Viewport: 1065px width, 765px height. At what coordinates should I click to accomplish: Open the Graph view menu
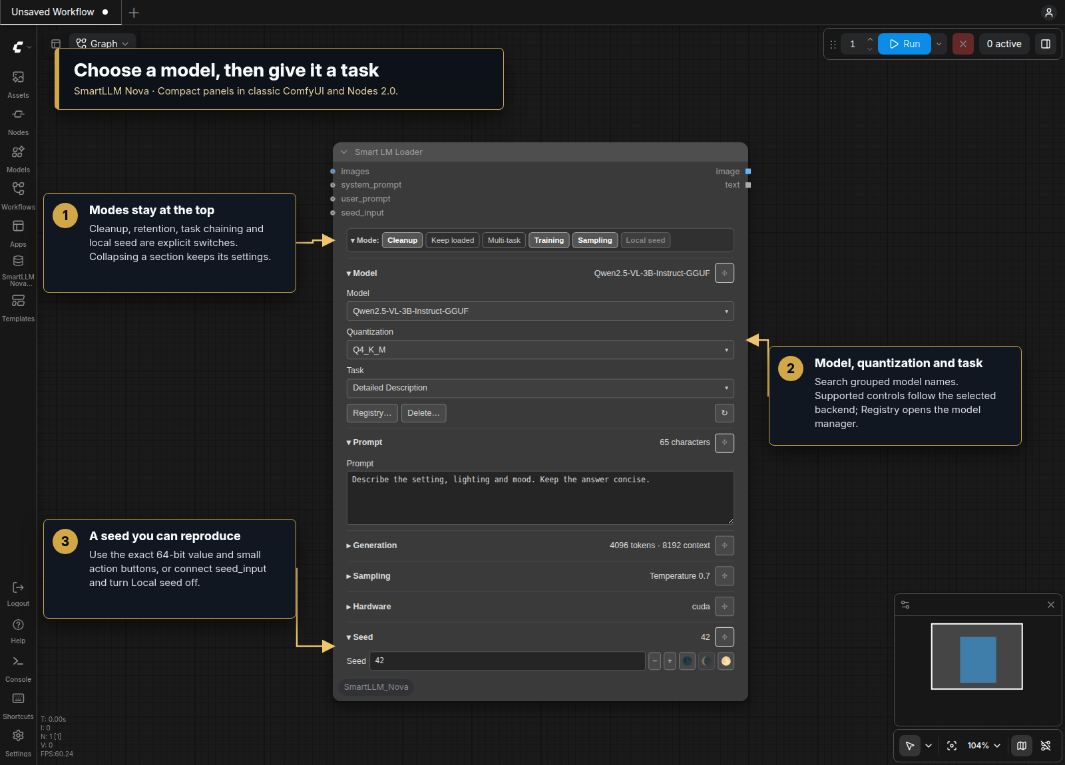click(x=103, y=43)
